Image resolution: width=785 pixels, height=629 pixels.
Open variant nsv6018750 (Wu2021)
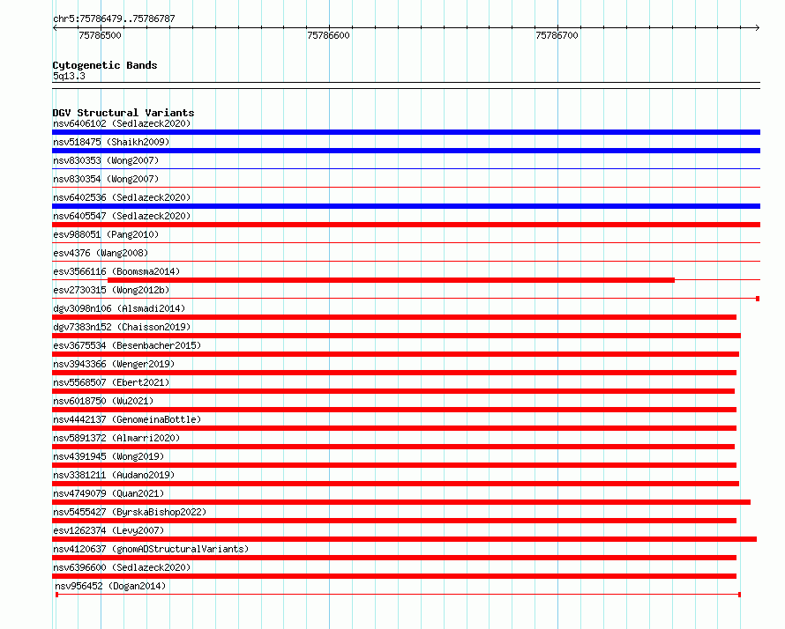pos(103,401)
